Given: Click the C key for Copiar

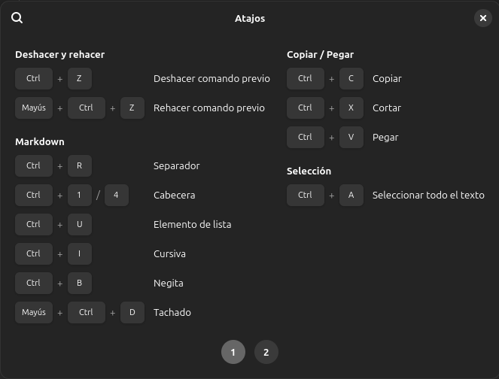Looking at the screenshot, I should click(351, 79).
